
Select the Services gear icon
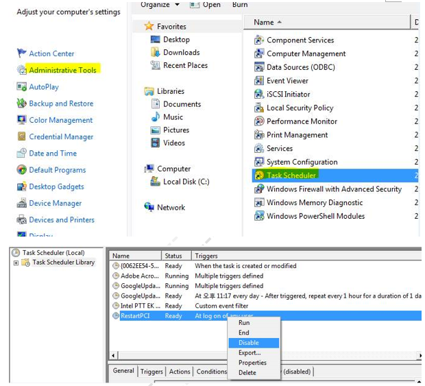pos(259,149)
